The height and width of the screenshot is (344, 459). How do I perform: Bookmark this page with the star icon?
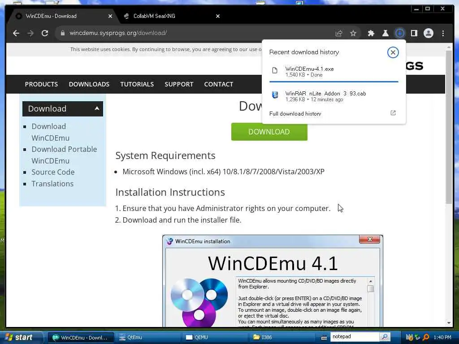pos(353,33)
